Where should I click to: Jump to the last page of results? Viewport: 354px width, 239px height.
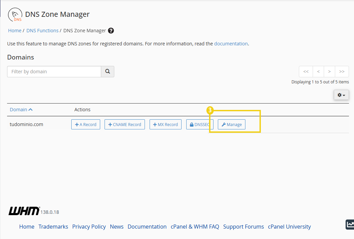coord(342,72)
